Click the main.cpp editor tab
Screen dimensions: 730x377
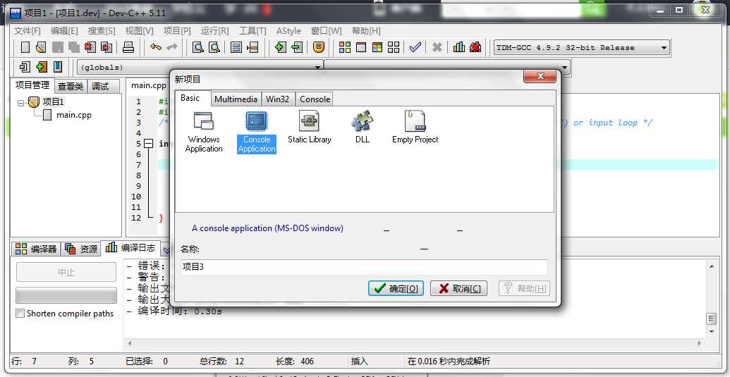coord(149,85)
